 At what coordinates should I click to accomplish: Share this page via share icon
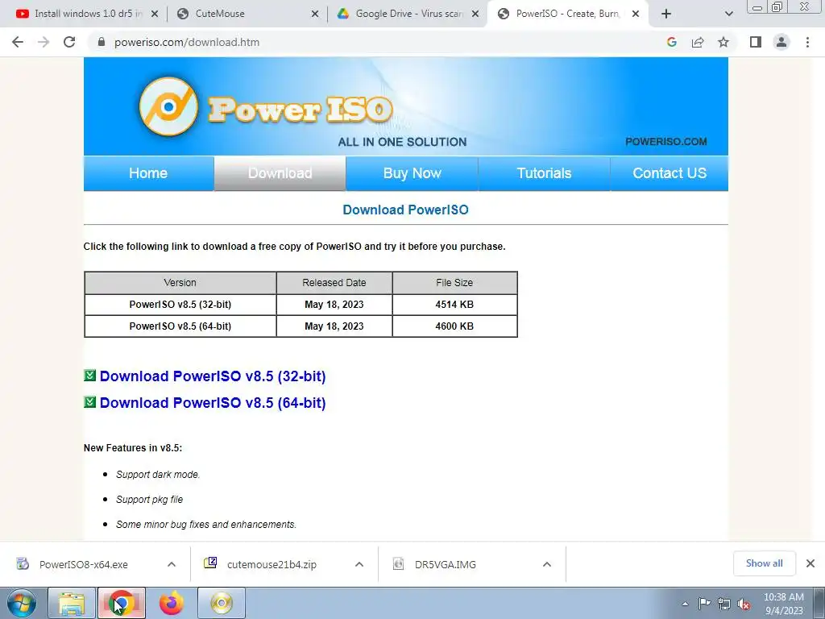click(x=698, y=42)
